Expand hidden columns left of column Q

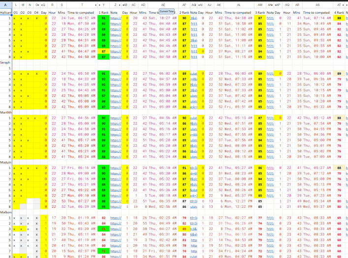click(x=41, y=5)
